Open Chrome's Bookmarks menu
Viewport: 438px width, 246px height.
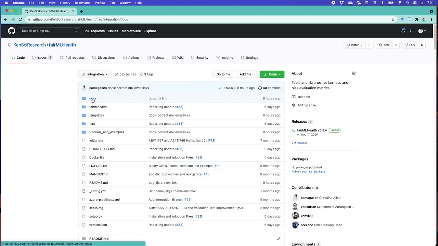click(x=82, y=3)
